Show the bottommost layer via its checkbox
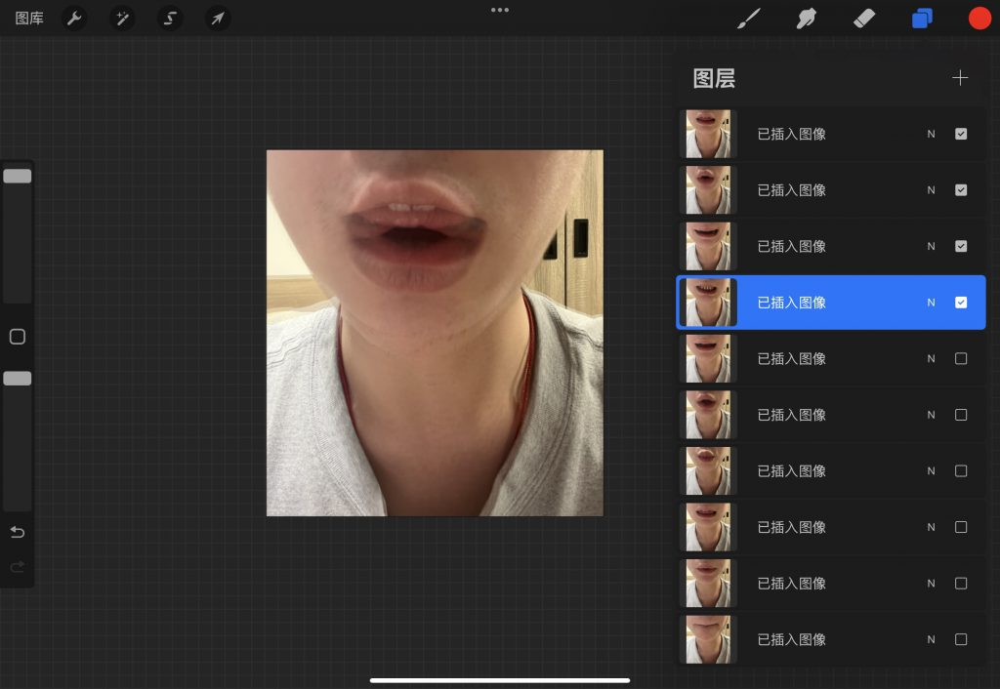 pos(961,639)
